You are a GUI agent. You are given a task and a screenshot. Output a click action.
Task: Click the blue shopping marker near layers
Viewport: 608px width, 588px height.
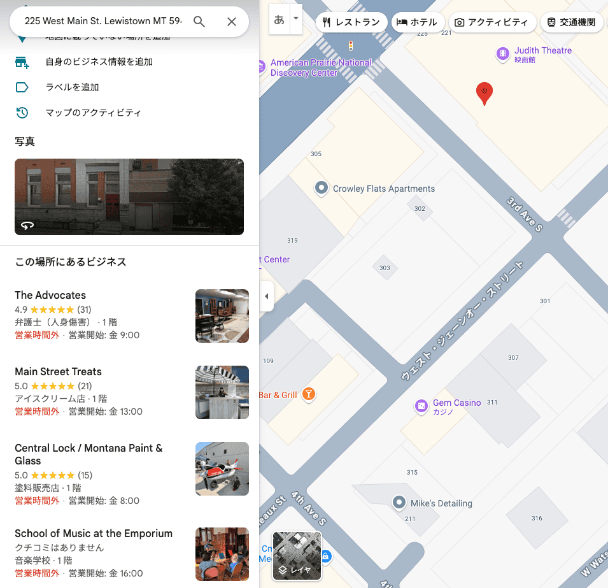326,556
